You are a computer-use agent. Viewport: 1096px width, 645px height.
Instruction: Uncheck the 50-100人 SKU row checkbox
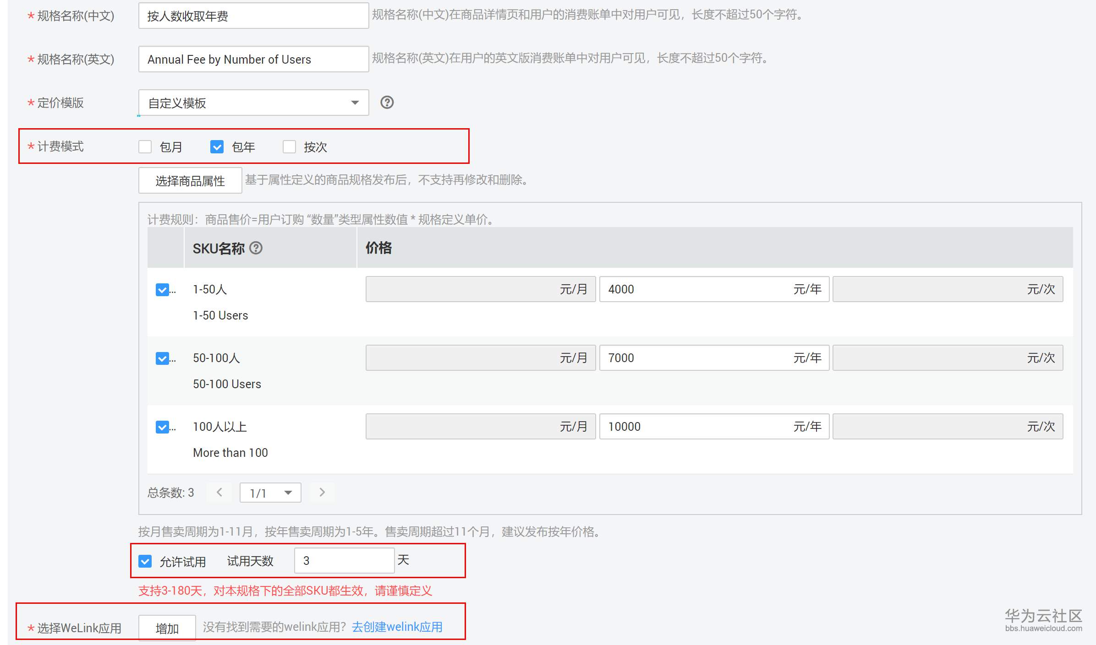point(162,358)
